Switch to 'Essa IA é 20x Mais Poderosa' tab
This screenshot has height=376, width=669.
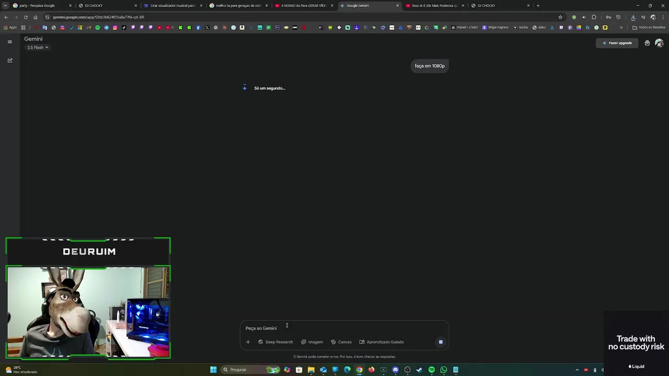coord(435,6)
